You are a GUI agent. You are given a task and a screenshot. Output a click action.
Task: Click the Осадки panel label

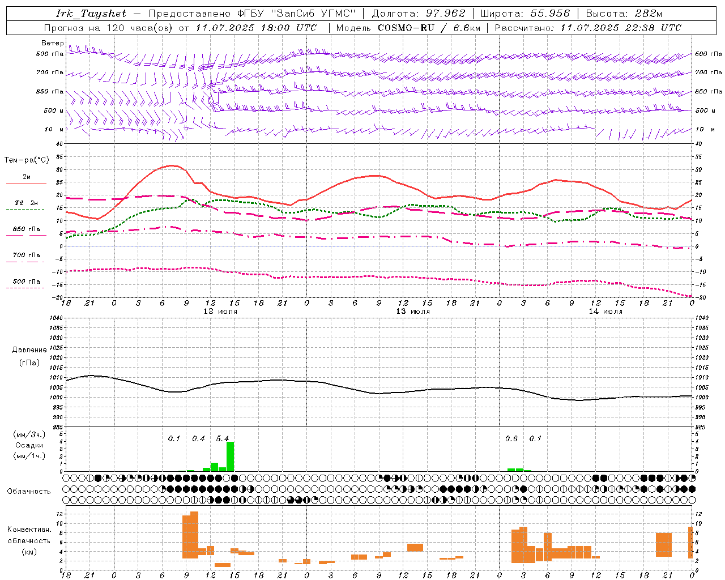click(x=29, y=445)
